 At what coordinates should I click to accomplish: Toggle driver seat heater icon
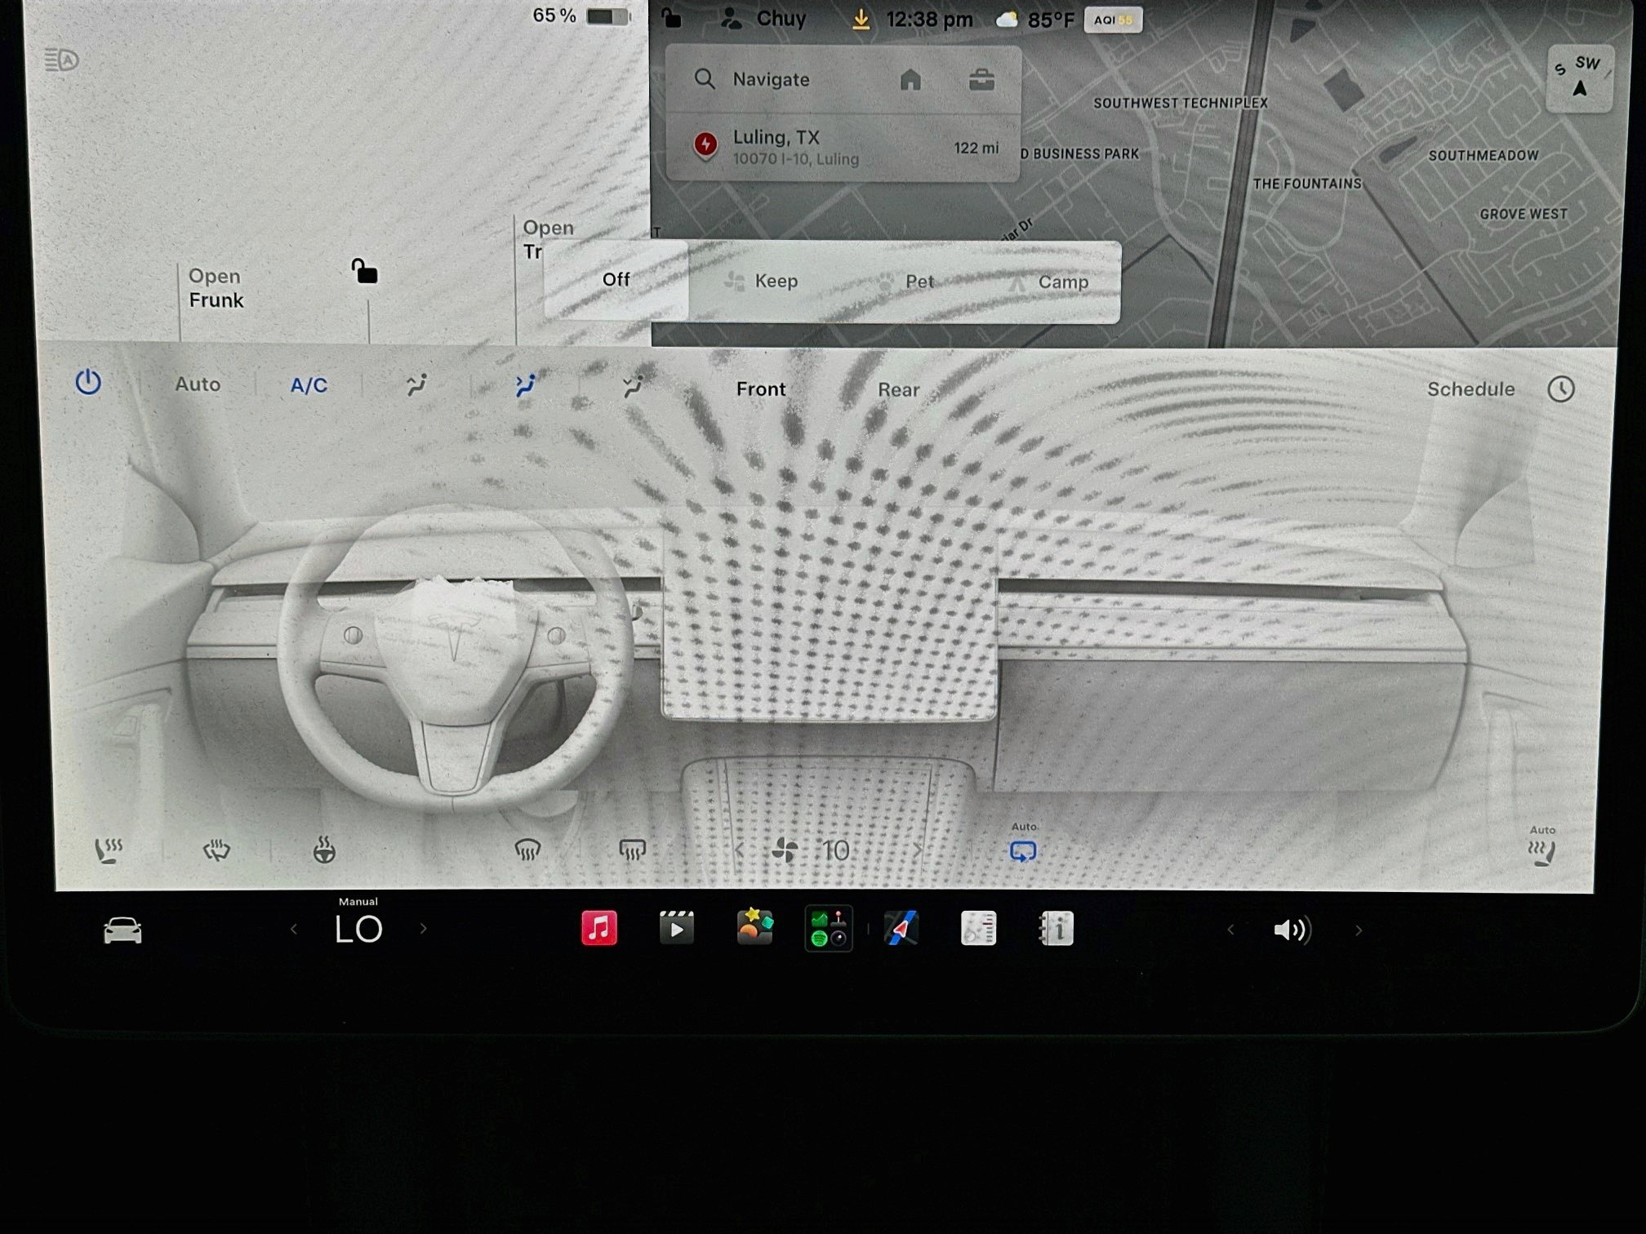[109, 851]
